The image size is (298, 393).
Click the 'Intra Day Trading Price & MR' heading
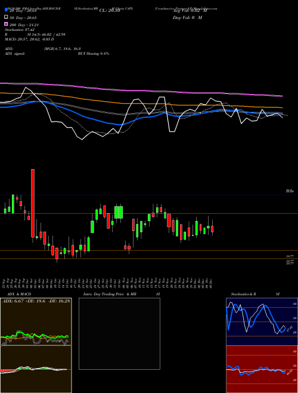pyautogui.click(x=110, y=294)
